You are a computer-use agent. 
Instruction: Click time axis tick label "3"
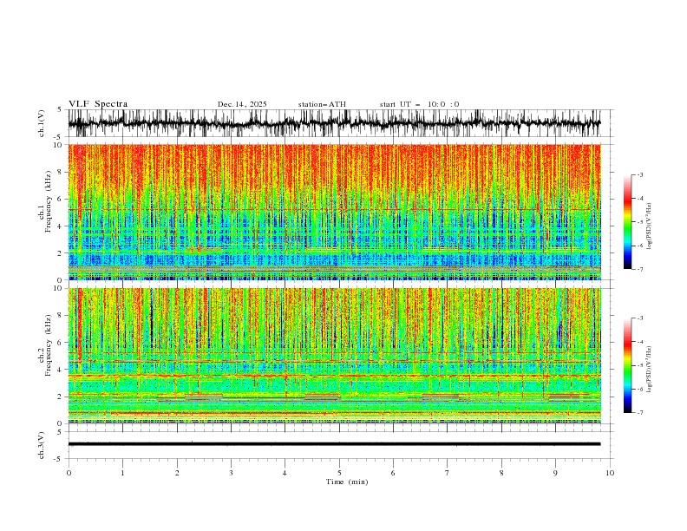[231, 473]
